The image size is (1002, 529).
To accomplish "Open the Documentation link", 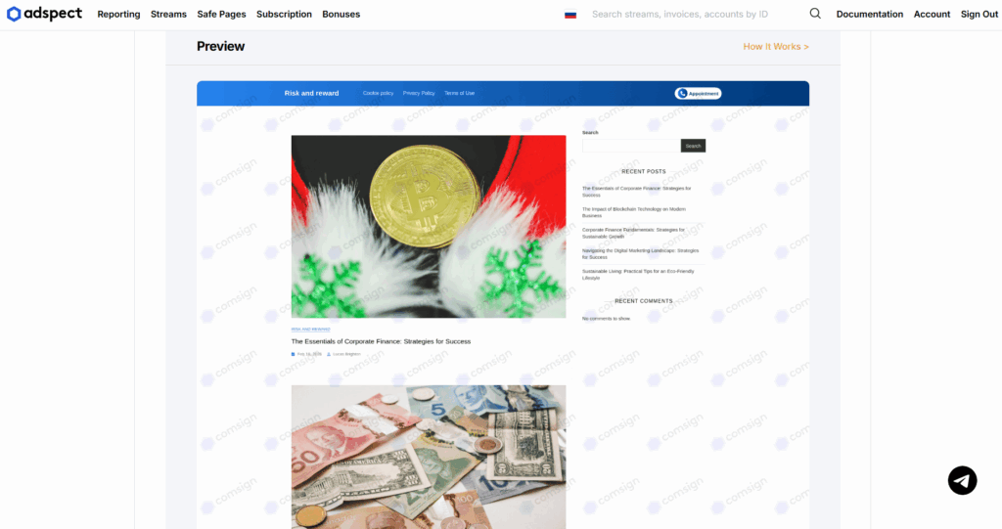I will [x=870, y=14].
